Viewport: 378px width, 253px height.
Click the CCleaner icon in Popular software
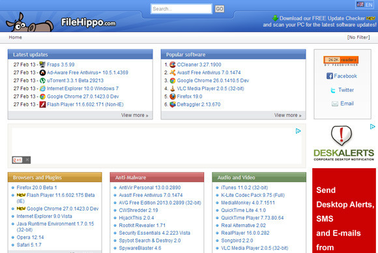(173, 65)
